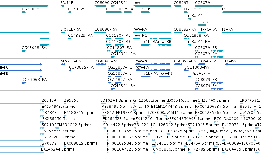The image size is (261, 154).
Task: Select the CG8090 gene label
Action: [102, 3]
